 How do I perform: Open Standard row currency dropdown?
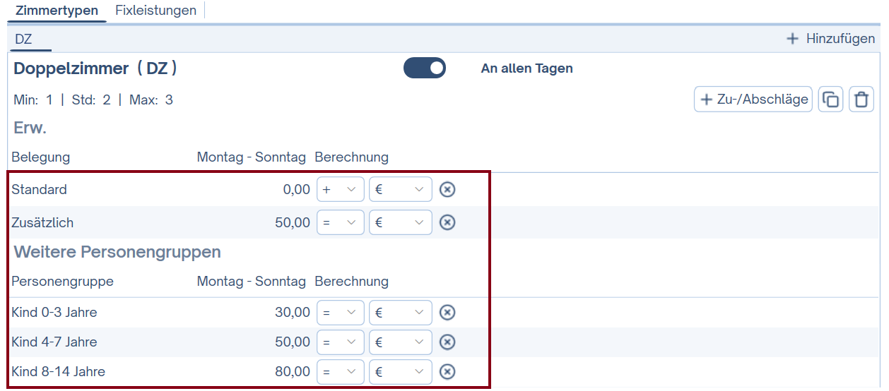point(400,189)
